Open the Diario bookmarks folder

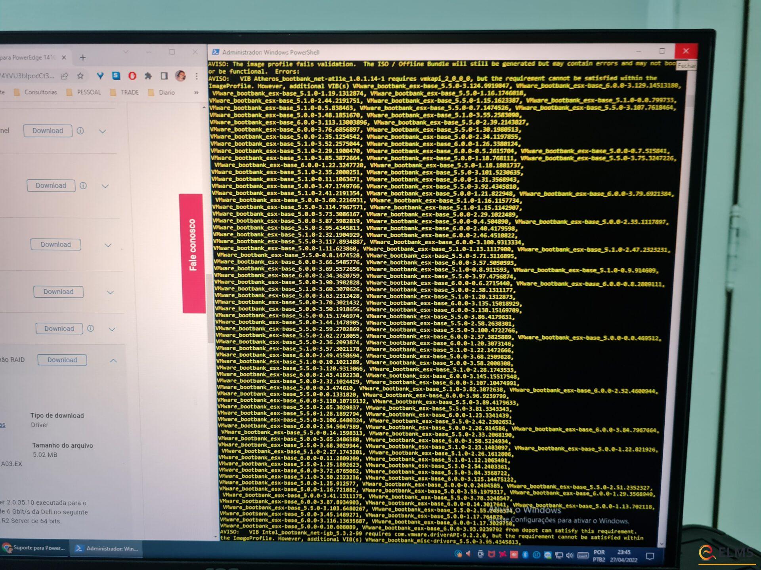[161, 92]
